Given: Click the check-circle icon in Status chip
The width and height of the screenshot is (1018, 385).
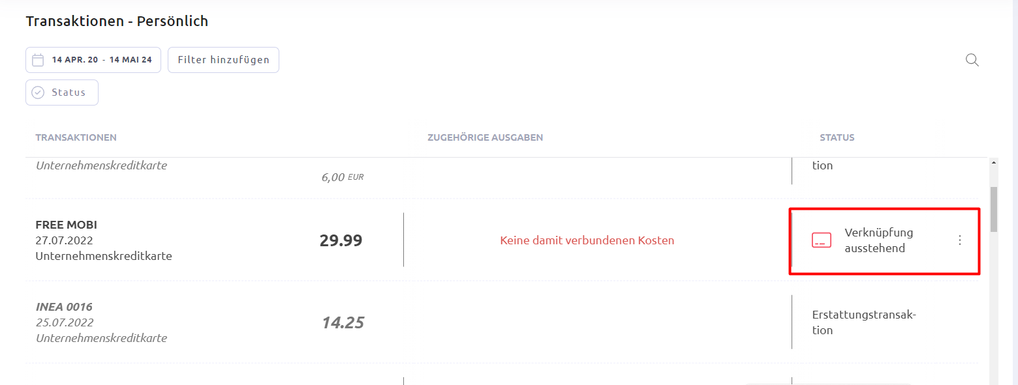Looking at the screenshot, I should coord(38,93).
